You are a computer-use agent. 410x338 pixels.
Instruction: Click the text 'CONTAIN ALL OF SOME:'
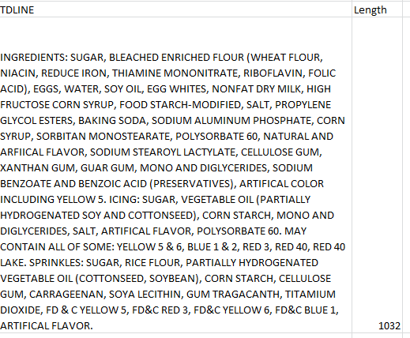[x=57, y=247]
